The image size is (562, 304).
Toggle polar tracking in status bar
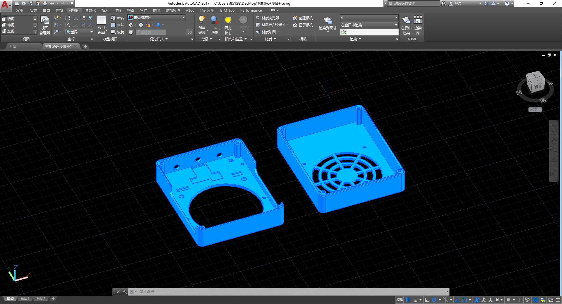(434, 300)
